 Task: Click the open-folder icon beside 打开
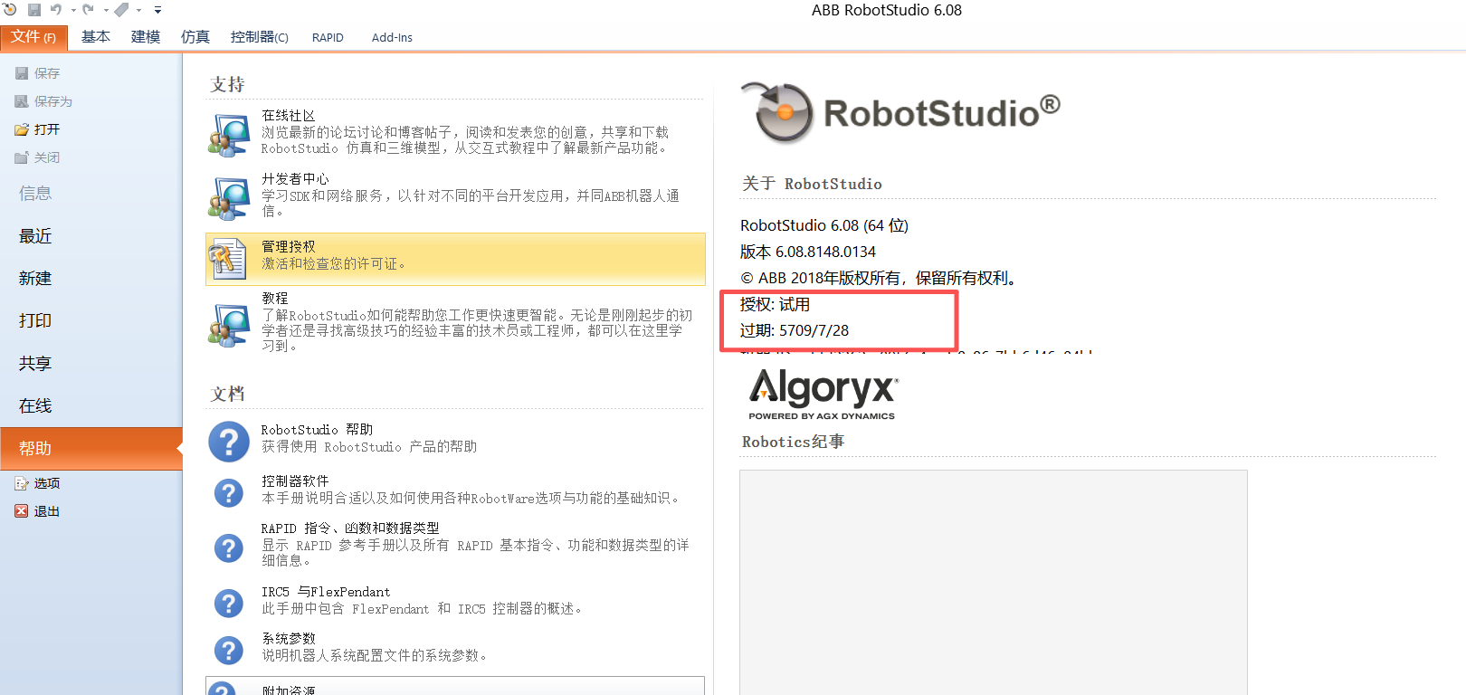22,129
